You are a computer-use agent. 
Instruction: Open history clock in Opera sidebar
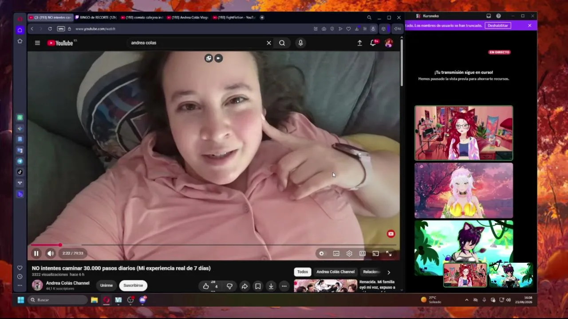pyautogui.click(x=20, y=276)
